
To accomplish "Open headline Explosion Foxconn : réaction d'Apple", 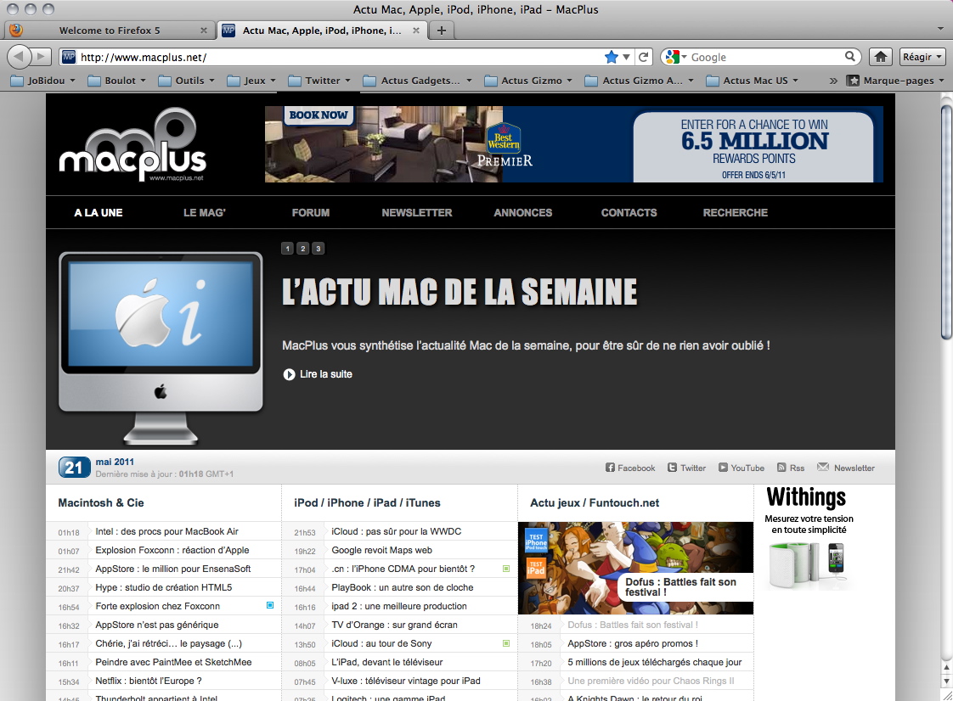I will point(172,550).
